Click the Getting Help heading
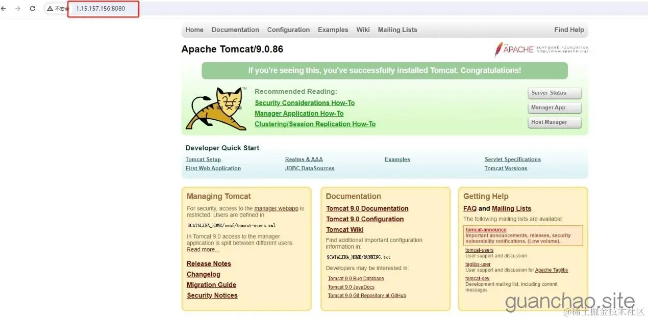Viewport: 648px width, 320px height. (x=486, y=197)
